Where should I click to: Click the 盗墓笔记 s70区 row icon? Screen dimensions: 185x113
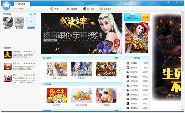pos(128,108)
